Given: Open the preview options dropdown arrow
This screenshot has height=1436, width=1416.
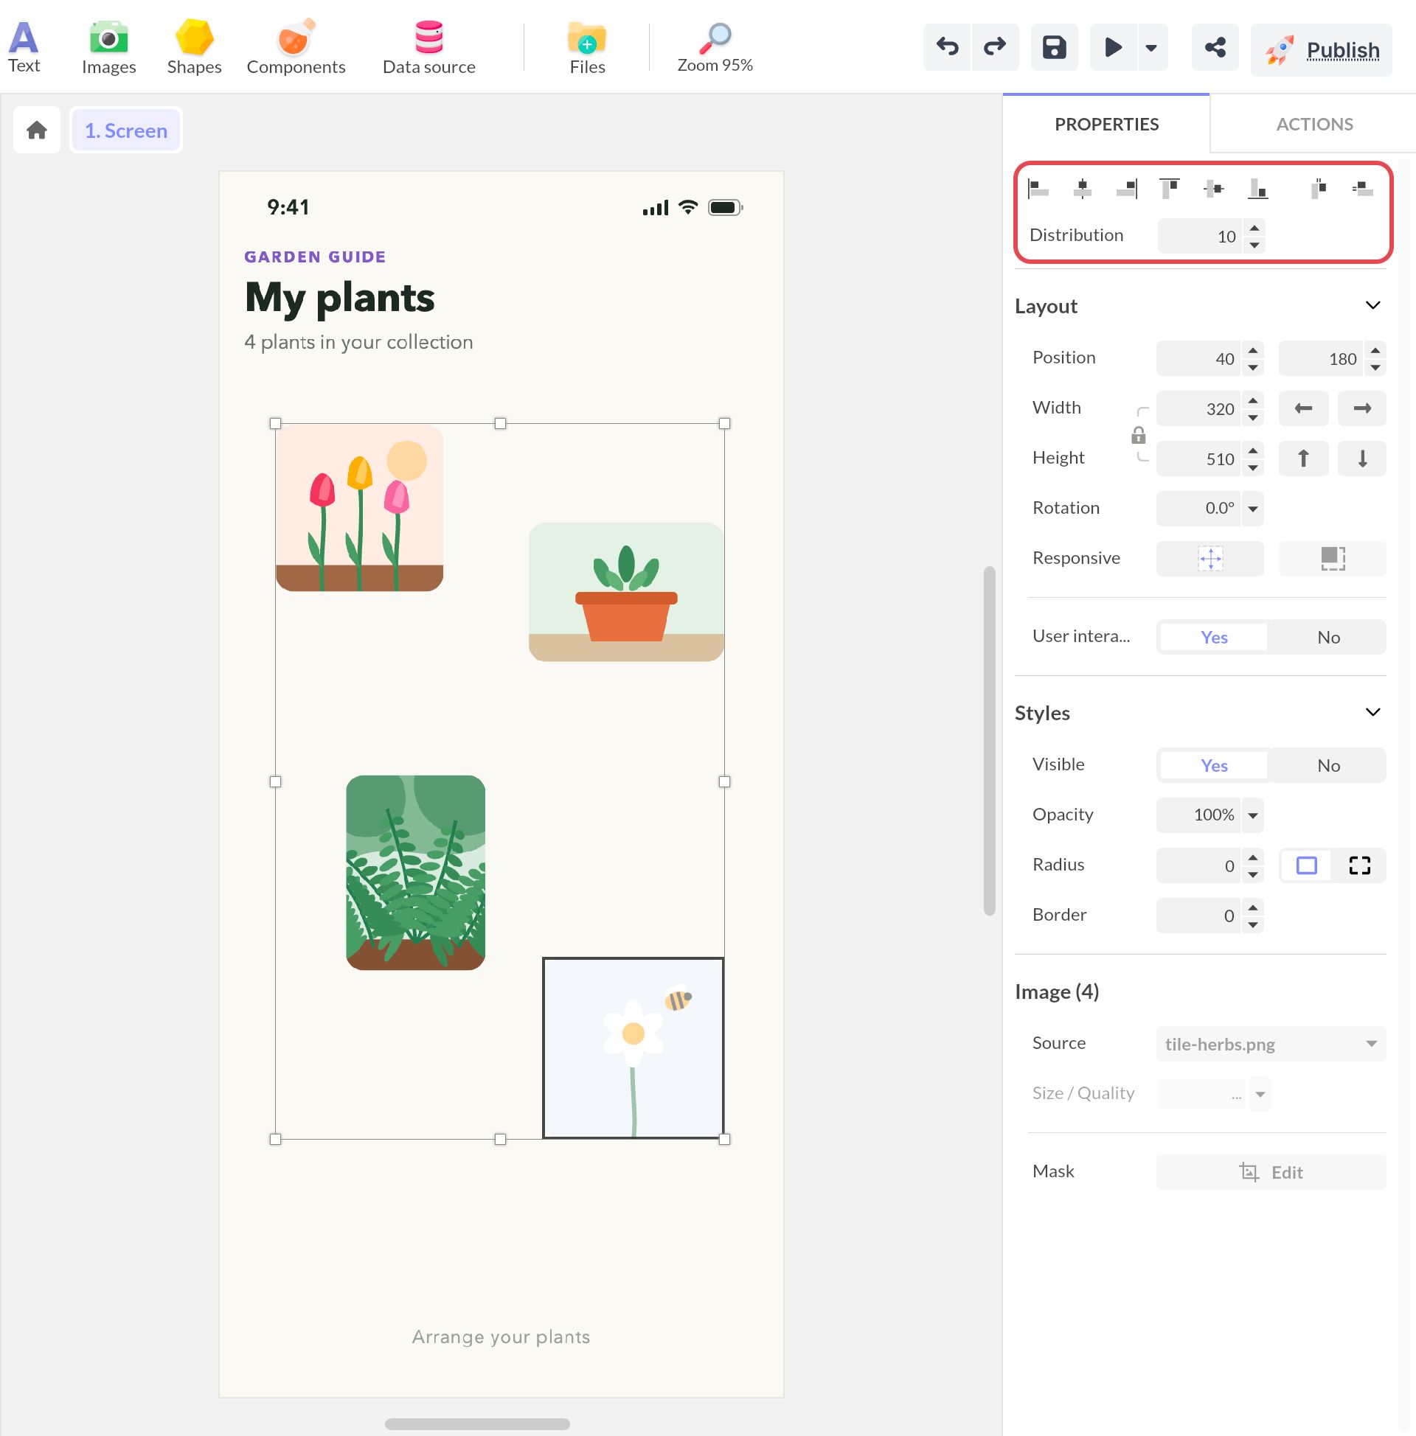Looking at the screenshot, I should pos(1151,48).
